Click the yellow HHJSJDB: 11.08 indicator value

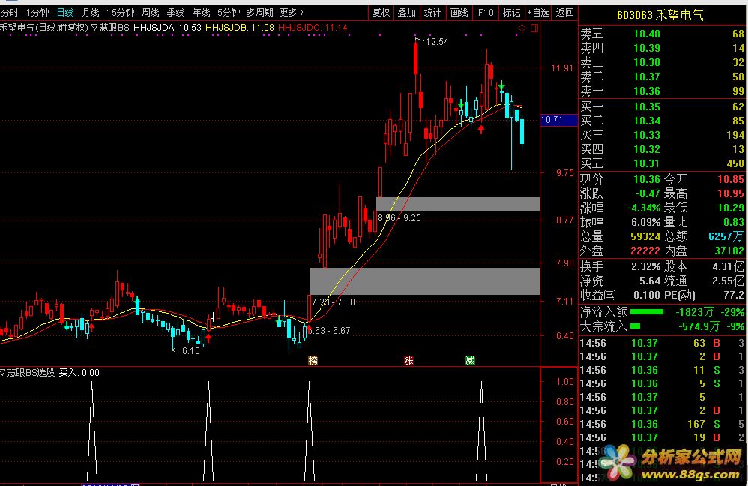(240, 28)
